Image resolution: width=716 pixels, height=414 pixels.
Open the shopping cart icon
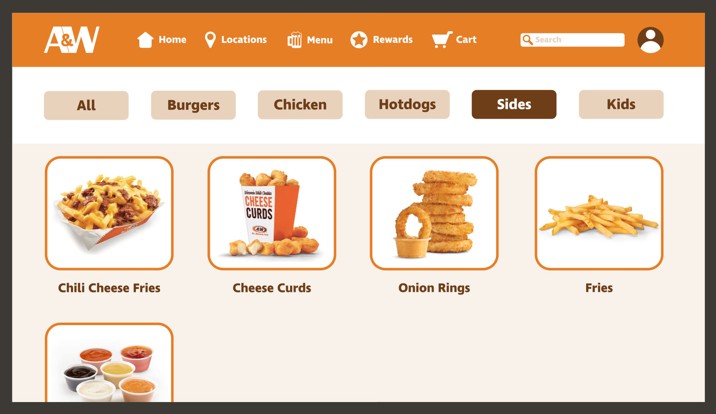coord(442,40)
